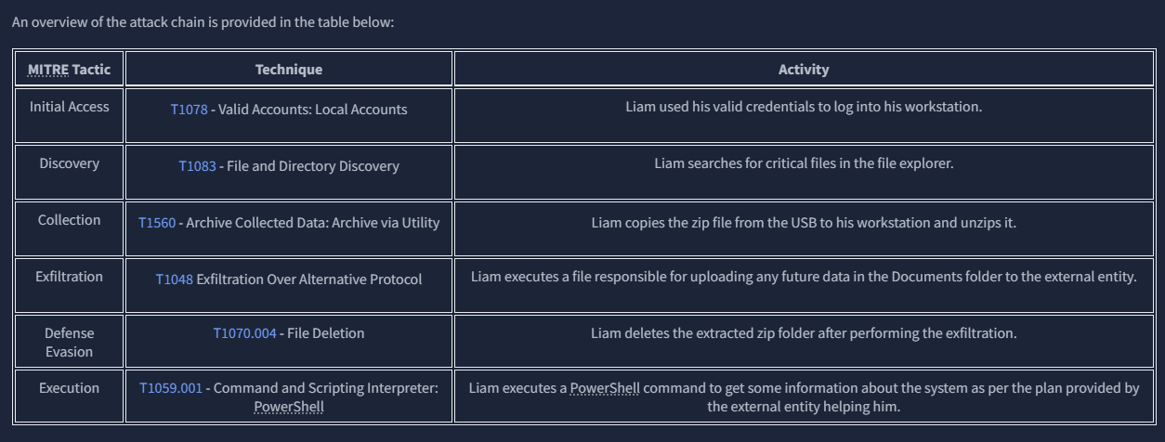The image size is (1165, 442).
Task: Open the T1083 technique link
Action: (x=197, y=166)
